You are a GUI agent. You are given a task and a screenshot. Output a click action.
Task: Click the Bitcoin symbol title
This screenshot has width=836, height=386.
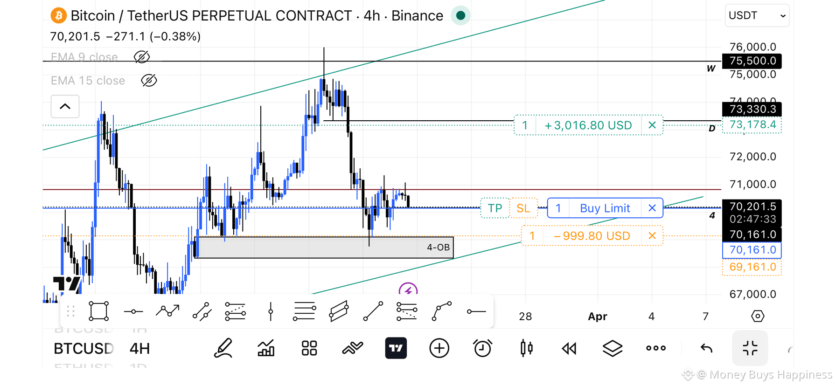pyautogui.click(x=257, y=15)
